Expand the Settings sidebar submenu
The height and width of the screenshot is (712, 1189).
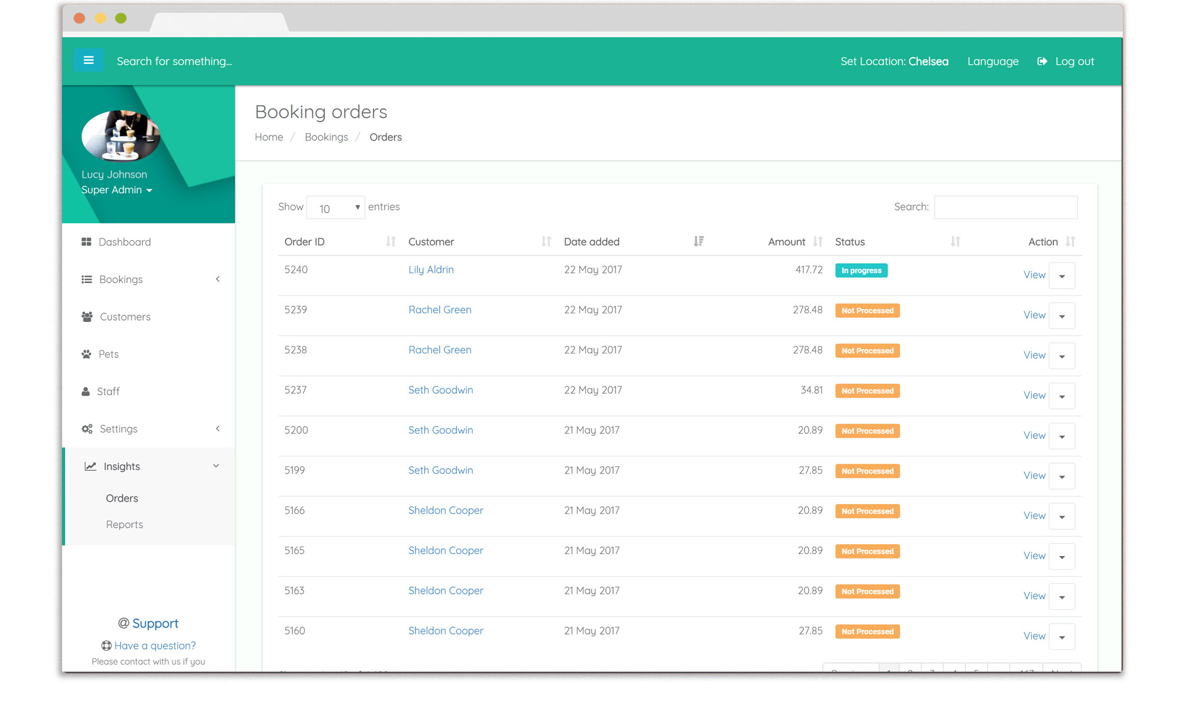click(217, 428)
